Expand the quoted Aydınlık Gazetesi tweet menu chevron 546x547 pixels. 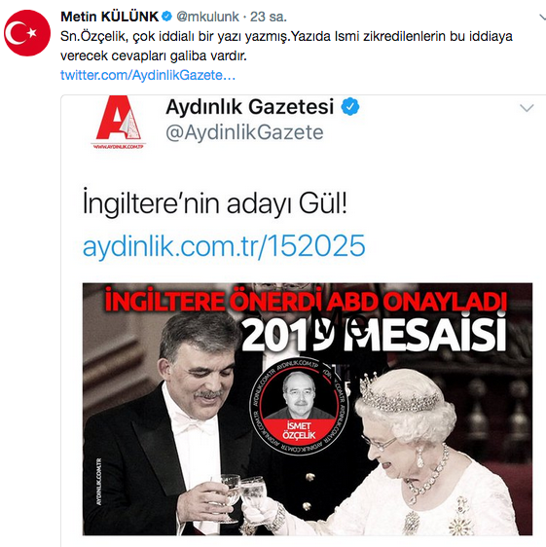(x=527, y=108)
